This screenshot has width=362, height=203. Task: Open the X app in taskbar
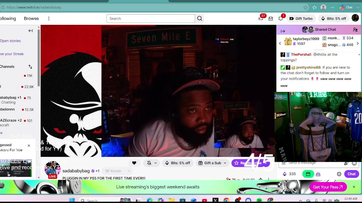tap(216, 200)
